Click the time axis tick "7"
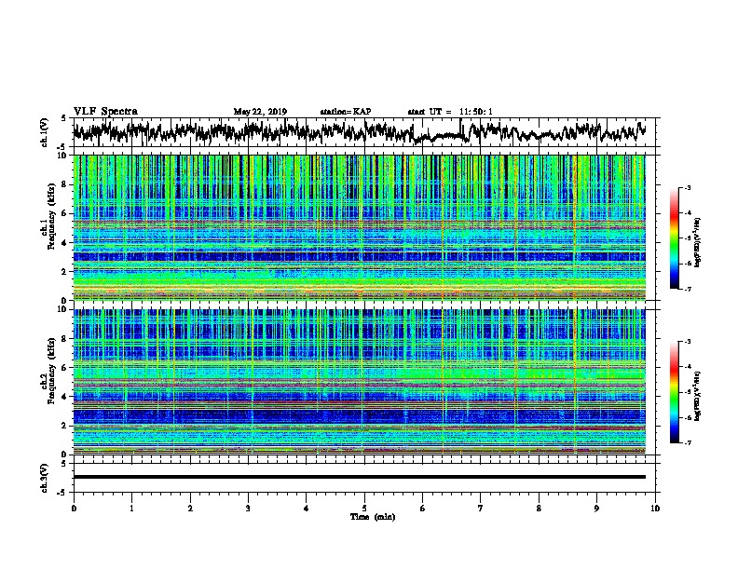 [x=481, y=509]
